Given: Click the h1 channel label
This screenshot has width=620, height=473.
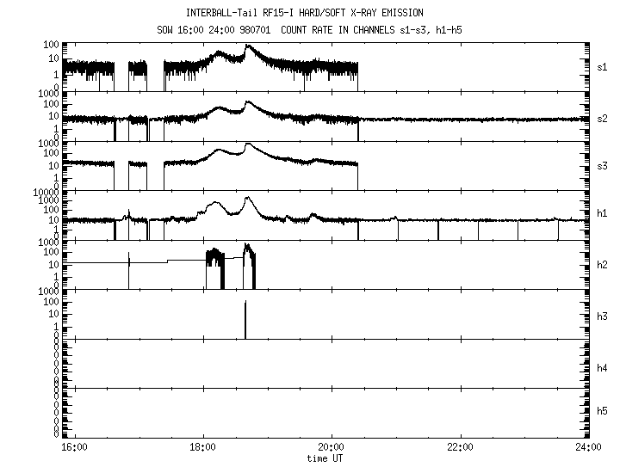Looking at the screenshot, I should (603, 213).
